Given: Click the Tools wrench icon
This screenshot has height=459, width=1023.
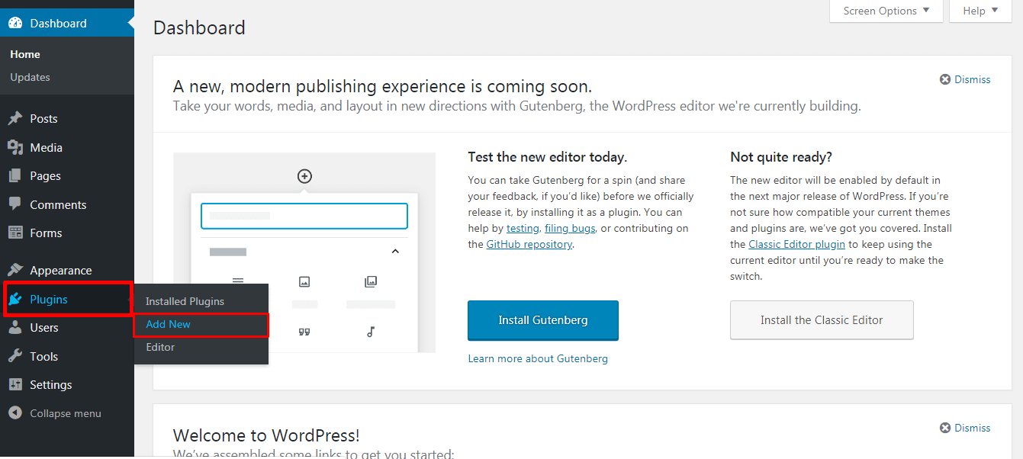Looking at the screenshot, I should tap(15, 356).
